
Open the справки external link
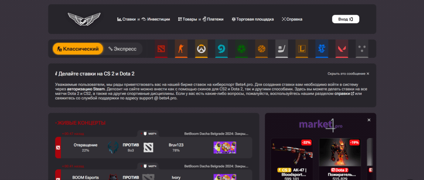click(344, 93)
